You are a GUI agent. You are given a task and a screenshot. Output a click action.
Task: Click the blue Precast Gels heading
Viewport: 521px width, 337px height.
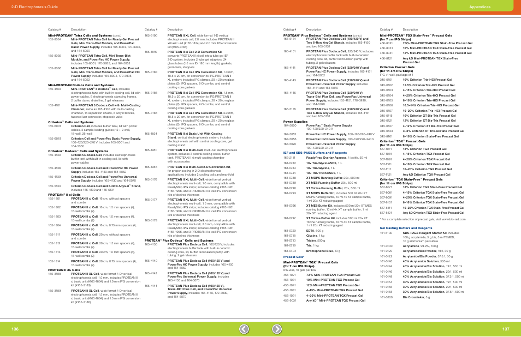click(x=294, y=257)
